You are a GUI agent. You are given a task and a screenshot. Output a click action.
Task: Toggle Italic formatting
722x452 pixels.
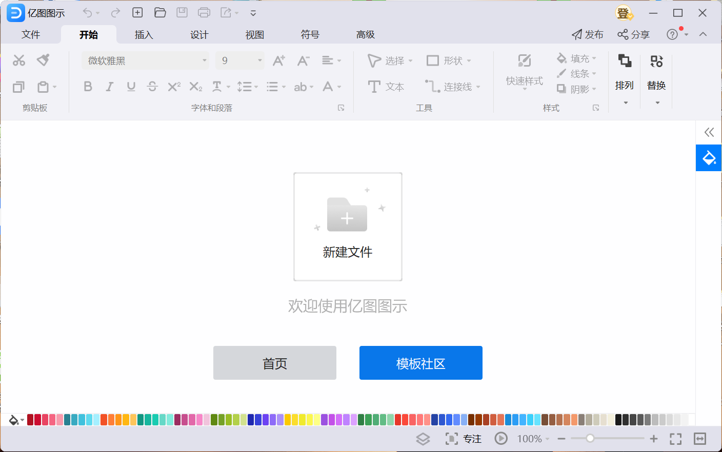pyautogui.click(x=109, y=87)
